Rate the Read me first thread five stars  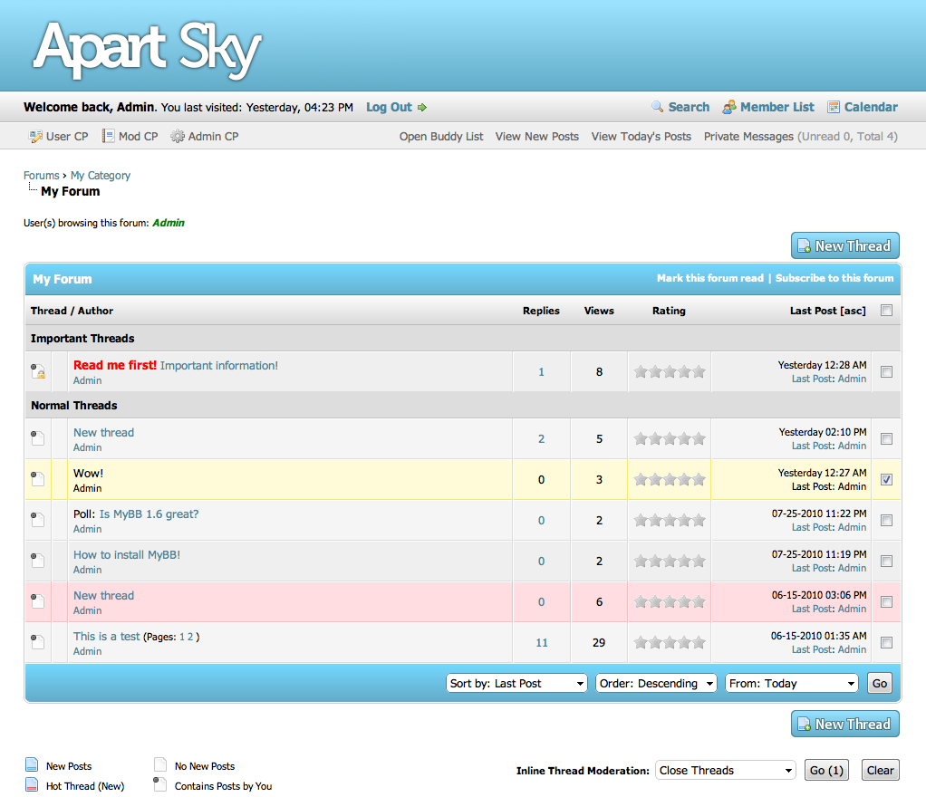pos(699,371)
